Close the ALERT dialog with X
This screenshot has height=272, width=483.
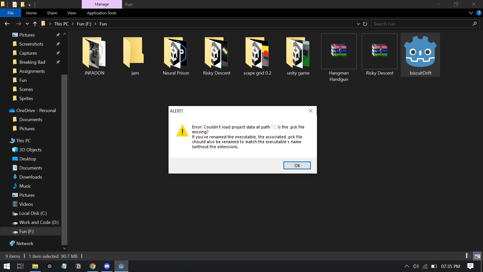[310, 111]
